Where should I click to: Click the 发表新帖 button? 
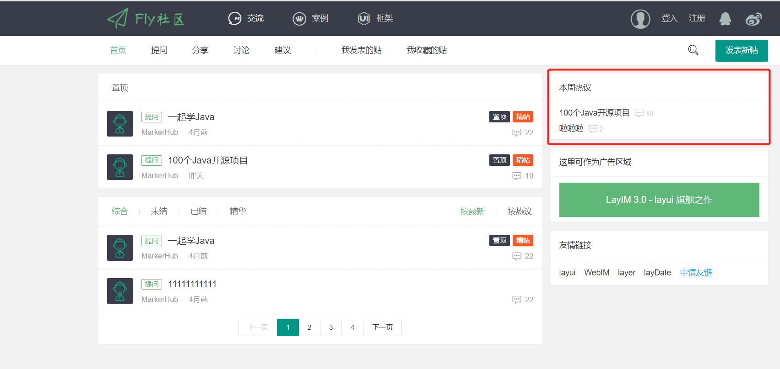click(x=742, y=50)
